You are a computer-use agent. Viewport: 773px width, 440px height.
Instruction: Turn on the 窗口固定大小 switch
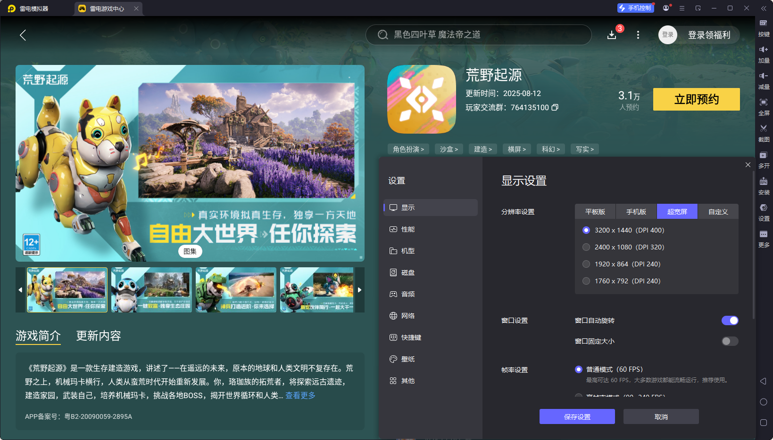click(x=730, y=341)
